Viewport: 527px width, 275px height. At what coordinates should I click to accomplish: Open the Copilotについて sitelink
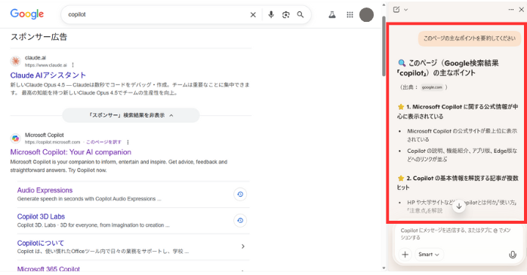click(x=40, y=243)
